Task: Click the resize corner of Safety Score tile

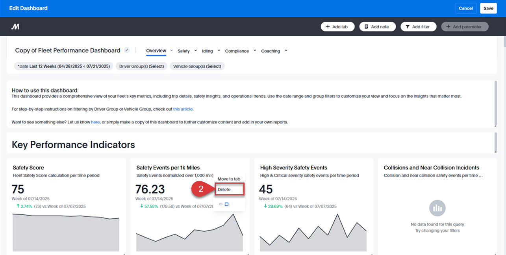Action: [124, 253]
